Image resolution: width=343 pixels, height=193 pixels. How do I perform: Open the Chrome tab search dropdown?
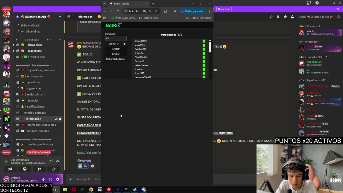(x=105, y=4)
